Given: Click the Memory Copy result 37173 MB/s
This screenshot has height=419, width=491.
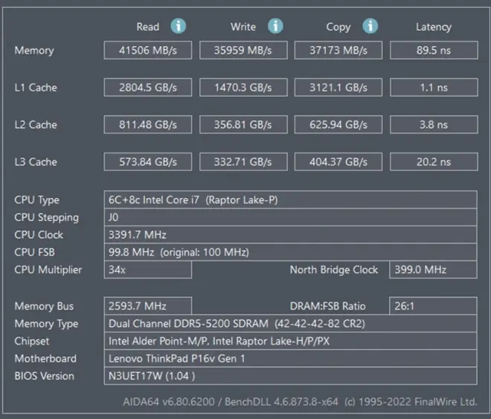Looking at the screenshot, I should pyautogui.click(x=338, y=51).
